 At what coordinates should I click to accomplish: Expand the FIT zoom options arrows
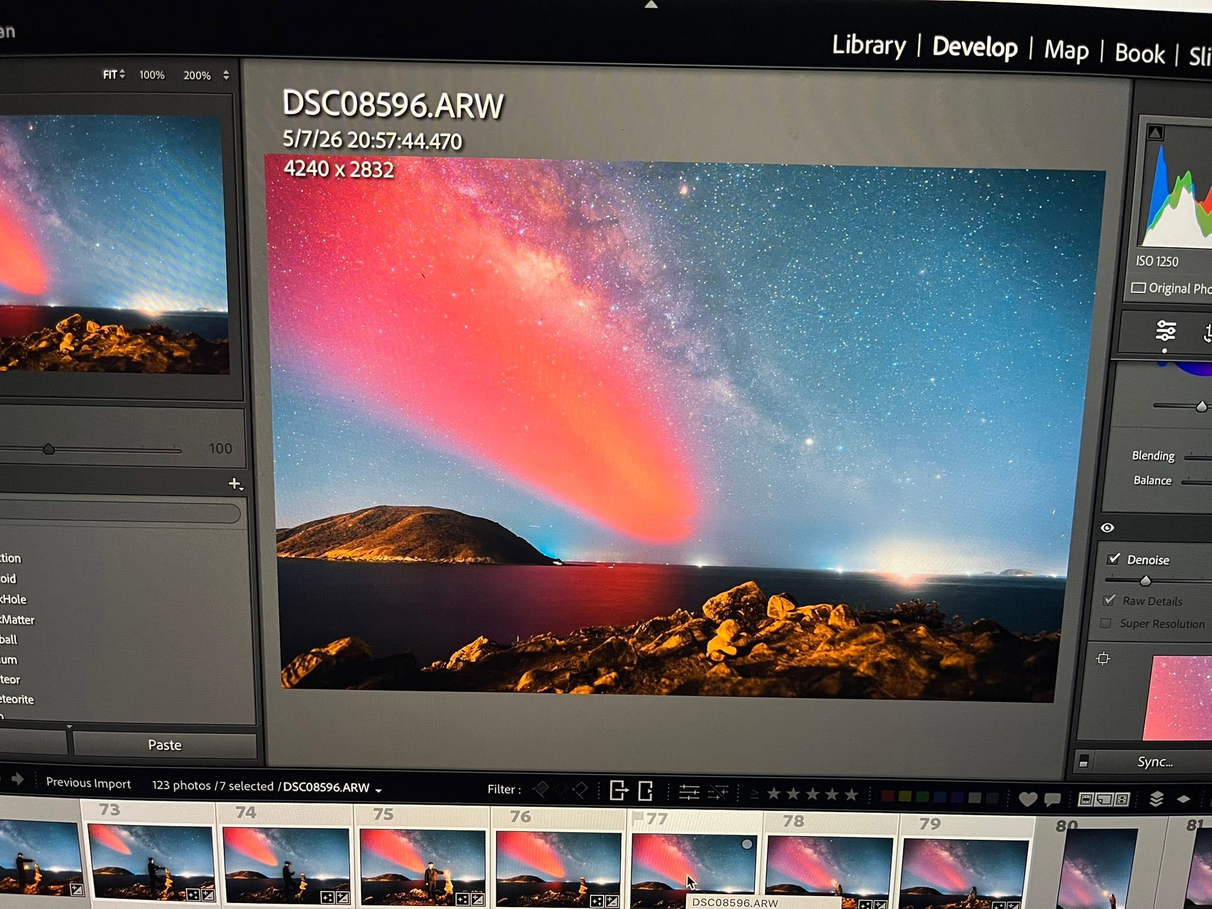pyautogui.click(x=122, y=75)
